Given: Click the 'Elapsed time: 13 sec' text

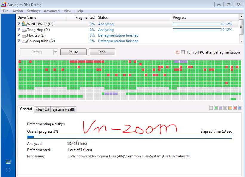Looking at the screenshot, I should [216, 131].
